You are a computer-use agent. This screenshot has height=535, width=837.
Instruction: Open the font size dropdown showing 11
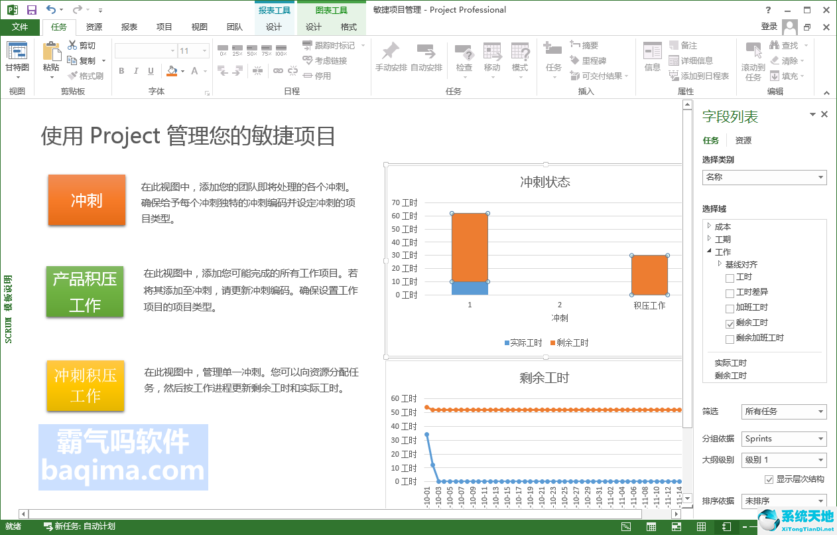coord(205,51)
